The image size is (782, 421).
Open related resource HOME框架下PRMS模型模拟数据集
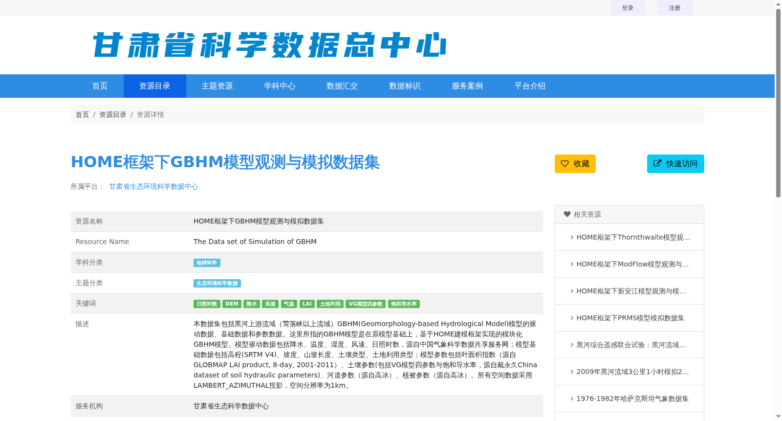pyautogui.click(x=630, y=318)
